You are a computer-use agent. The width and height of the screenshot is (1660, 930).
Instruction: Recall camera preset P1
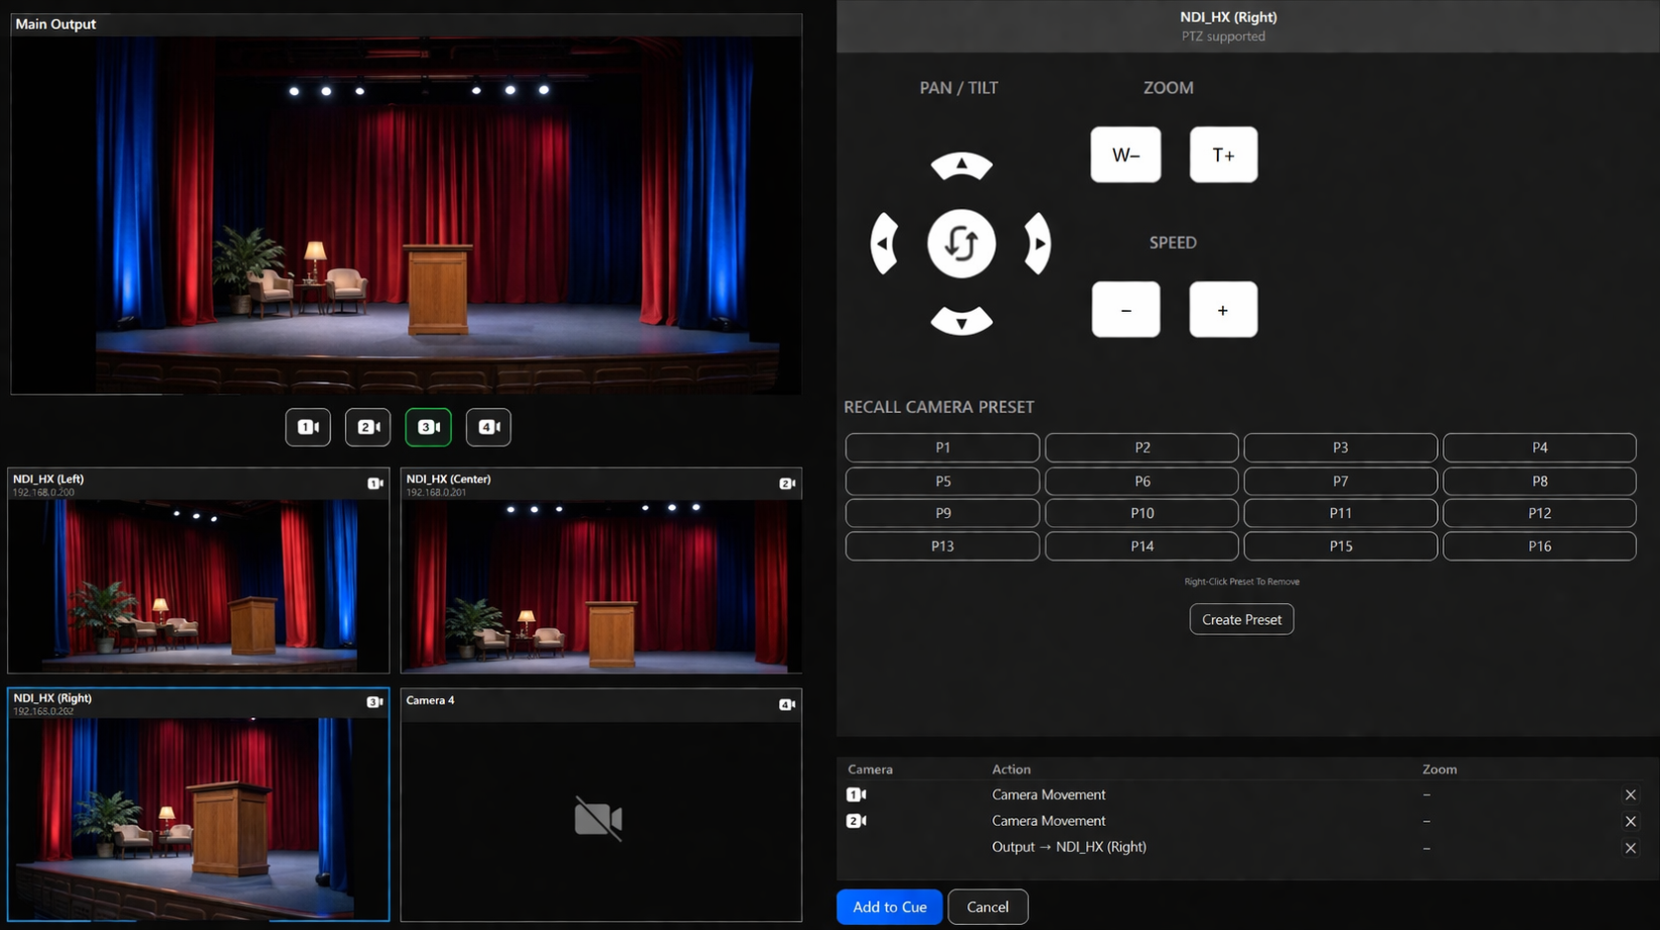941,448
